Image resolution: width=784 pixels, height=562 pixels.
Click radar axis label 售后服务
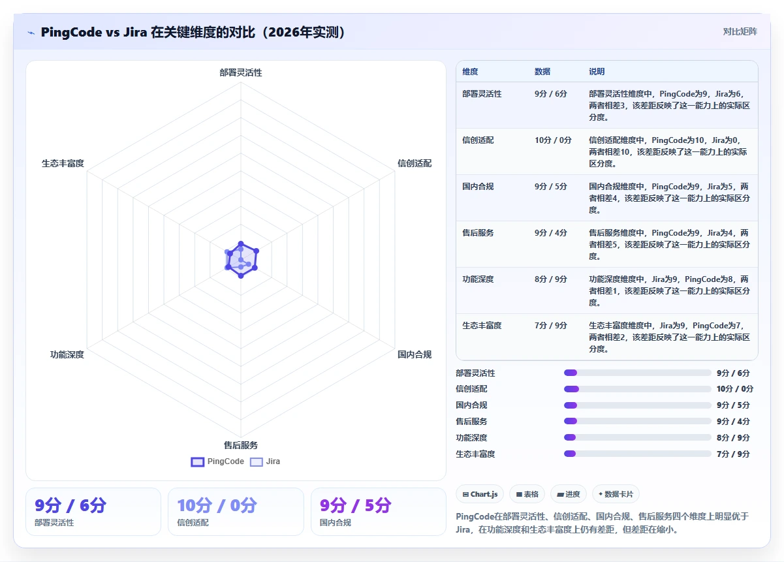tap(241, 445)
